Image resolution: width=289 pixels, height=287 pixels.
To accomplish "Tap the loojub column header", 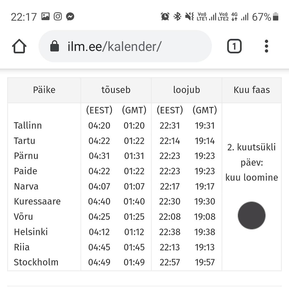I will [x=187, y=90].
